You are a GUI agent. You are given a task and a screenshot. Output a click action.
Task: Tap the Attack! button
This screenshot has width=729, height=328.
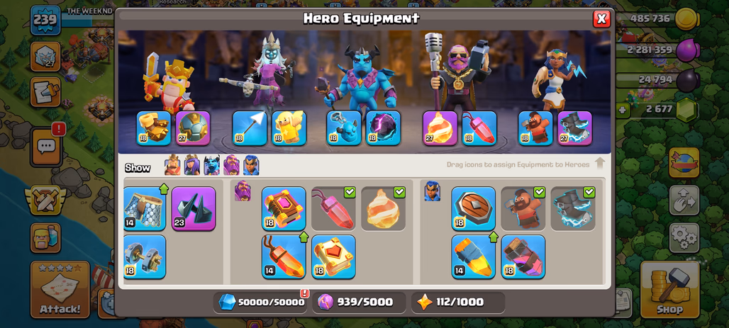click(x=60, y=290)
